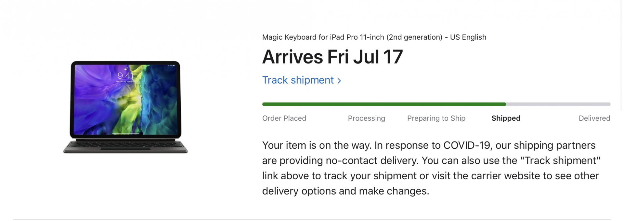Click the chevron beside Track shipment

pyautogui.click(x=339, y=81)
